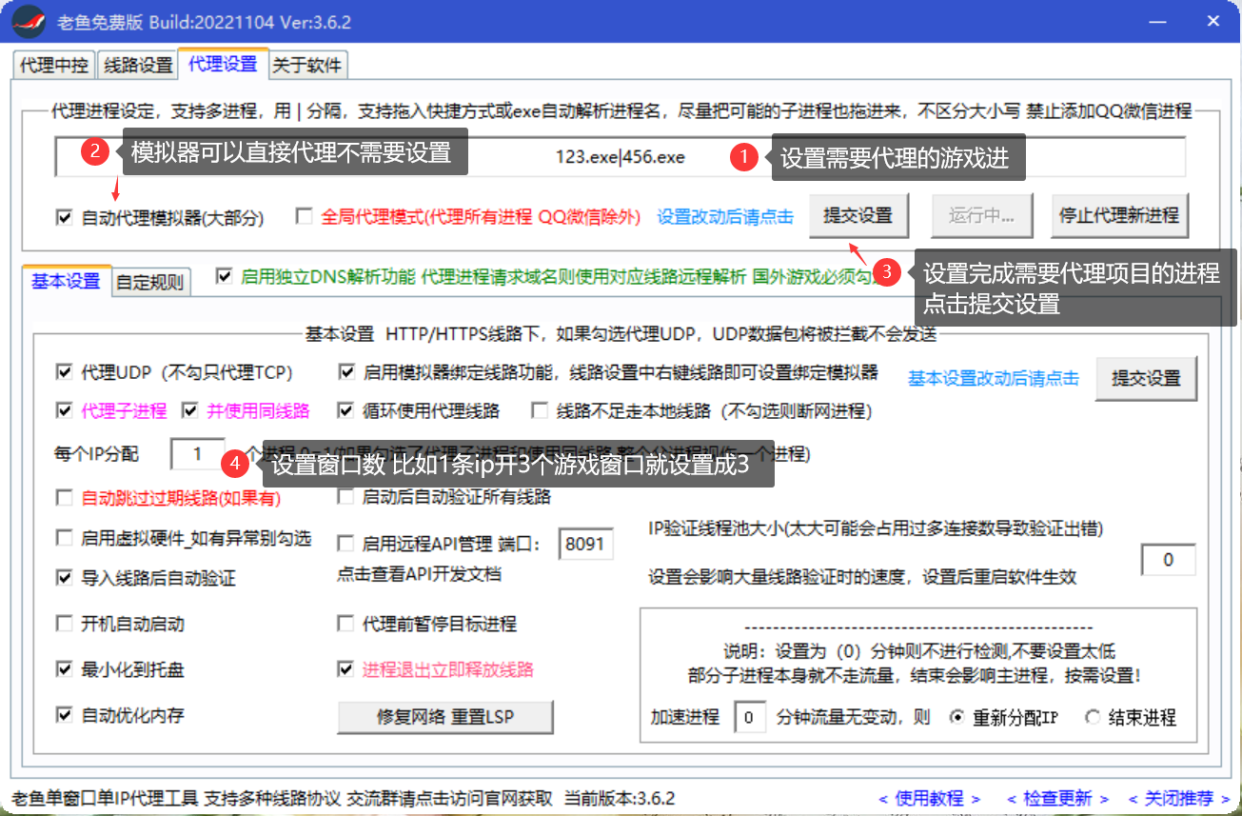This screenshot has height=816, width=1242.
Task: Click the 提交设置 button in basic settings
Action: tap(1146, 378)
